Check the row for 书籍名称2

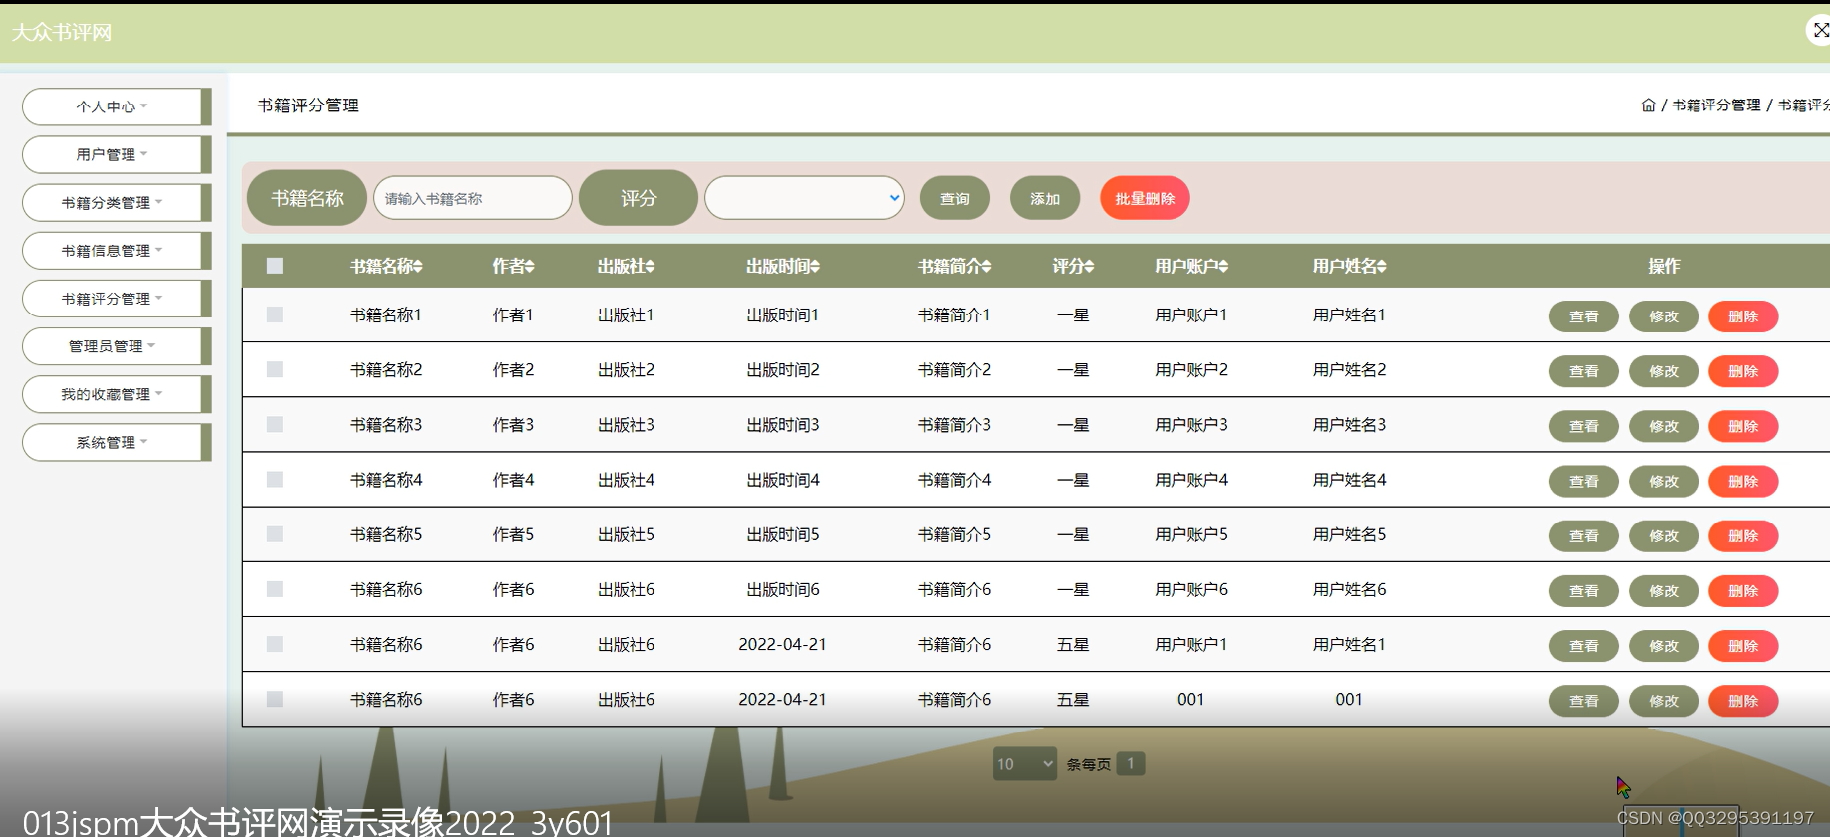click(x=275, y=369)
